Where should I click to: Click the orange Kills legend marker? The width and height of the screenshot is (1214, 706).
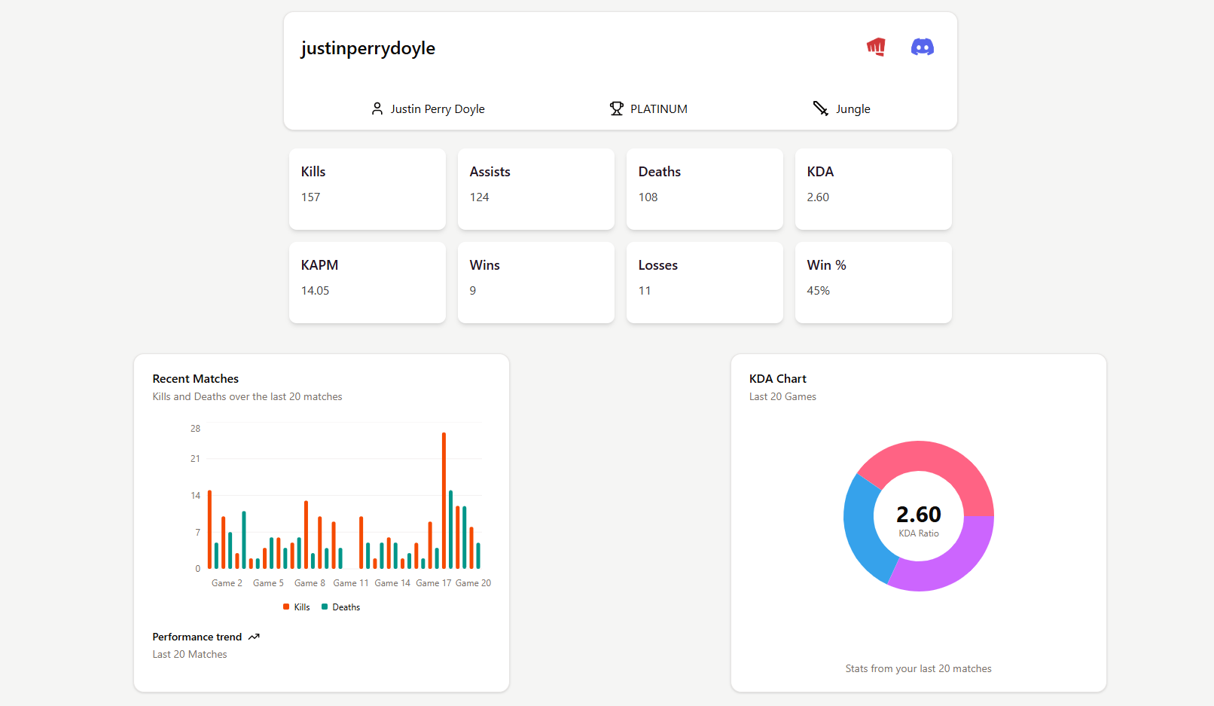click(286, 607)
